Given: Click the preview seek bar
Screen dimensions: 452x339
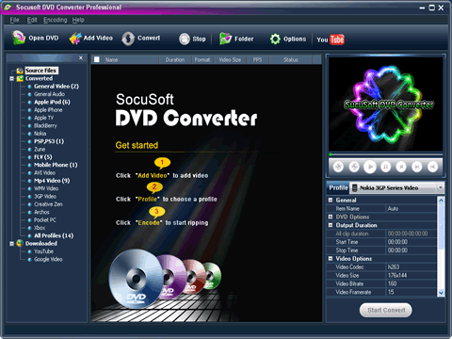Looking at the screenshot, I should (386, 154).
